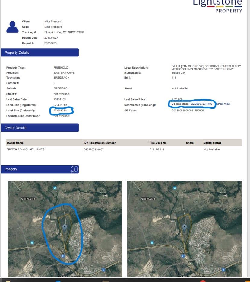Click the Owner Name column header
This screenshot has height=282, width=250.
pos(15,143)
